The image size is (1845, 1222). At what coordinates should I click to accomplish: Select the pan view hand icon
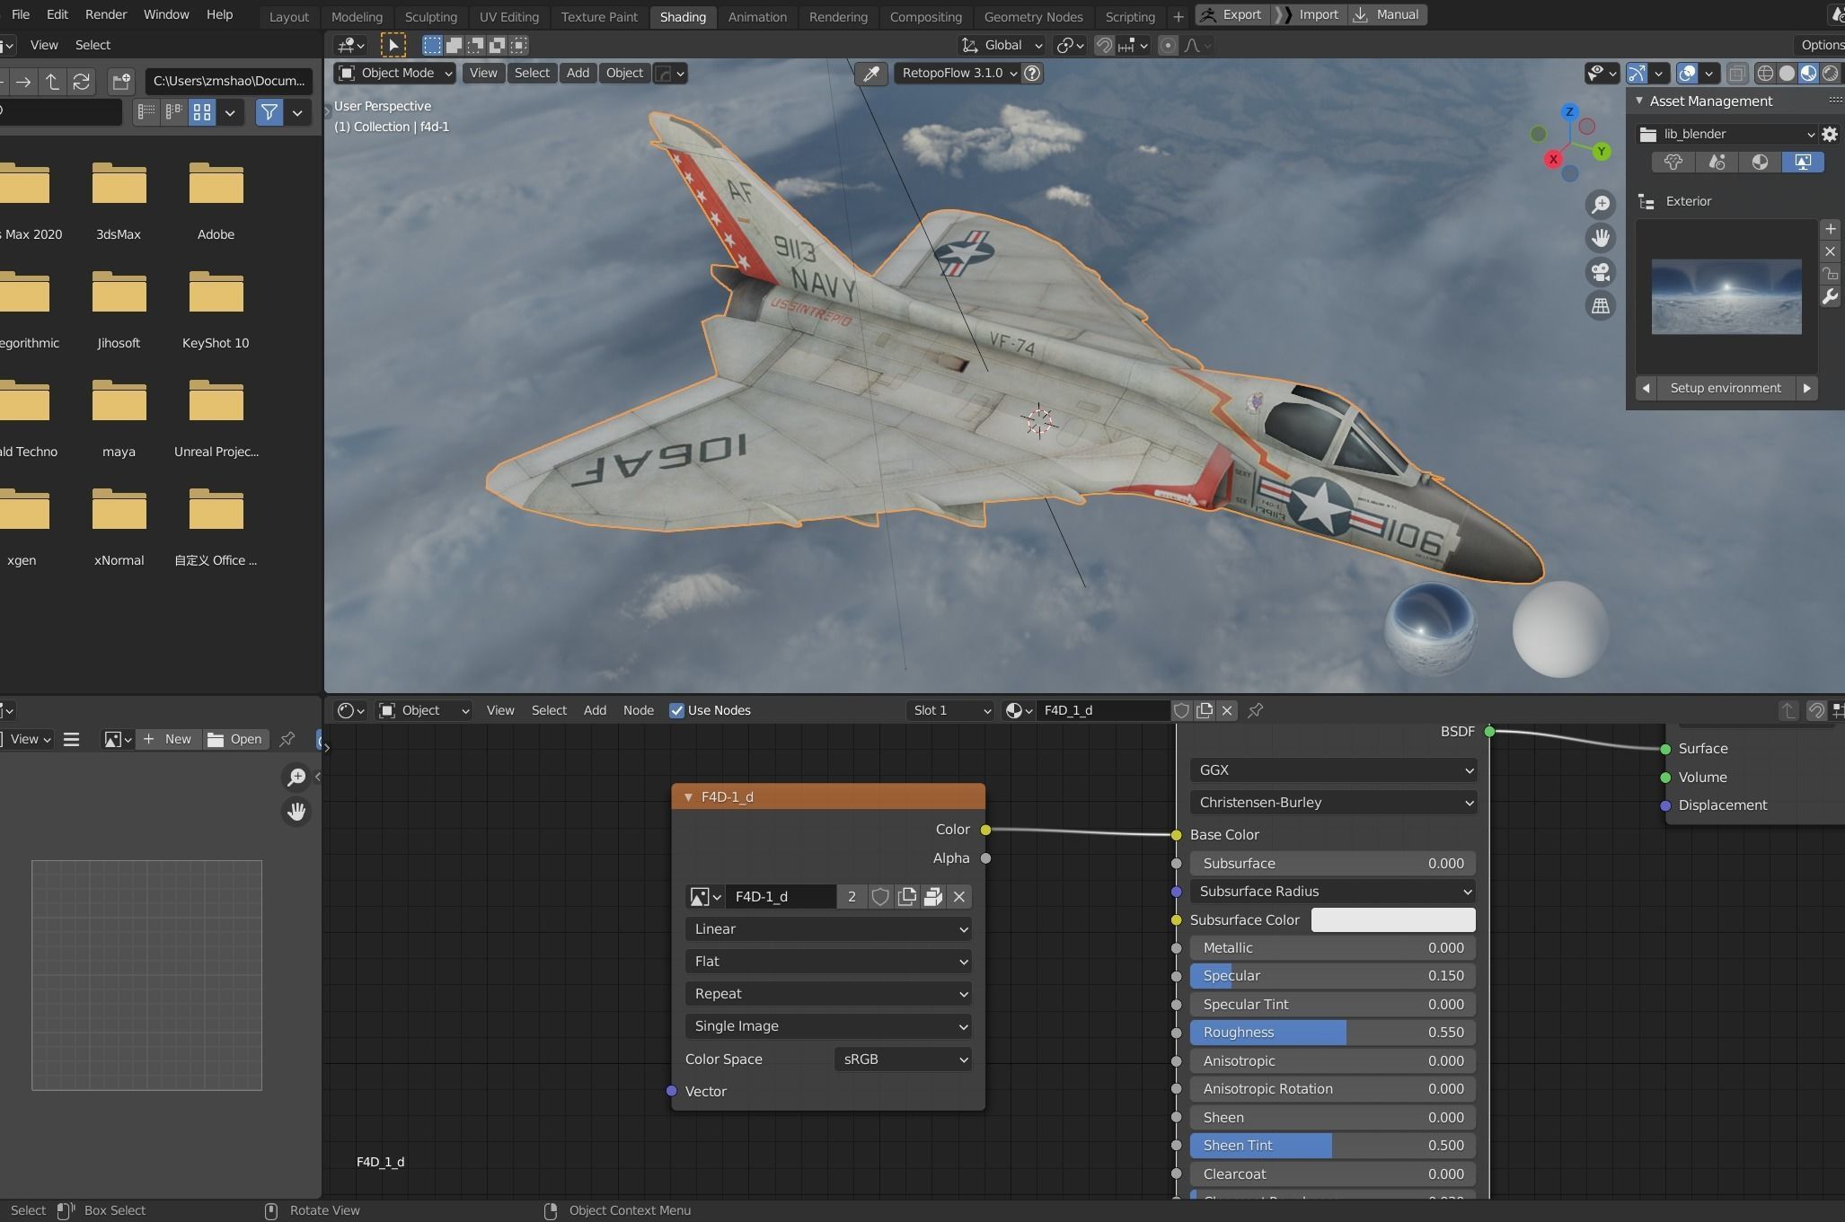pyautogui.click(x=1600, y=238)
